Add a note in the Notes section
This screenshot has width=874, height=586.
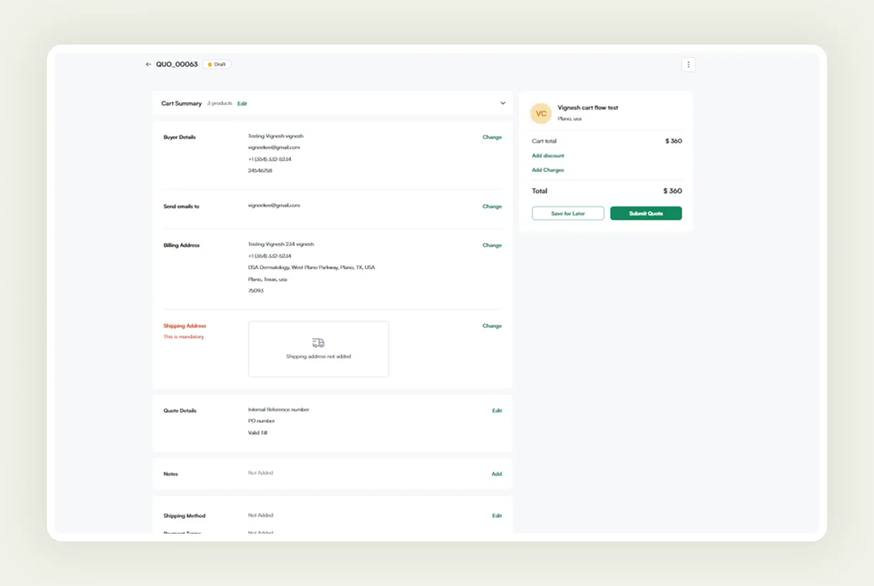click(496, 474)
